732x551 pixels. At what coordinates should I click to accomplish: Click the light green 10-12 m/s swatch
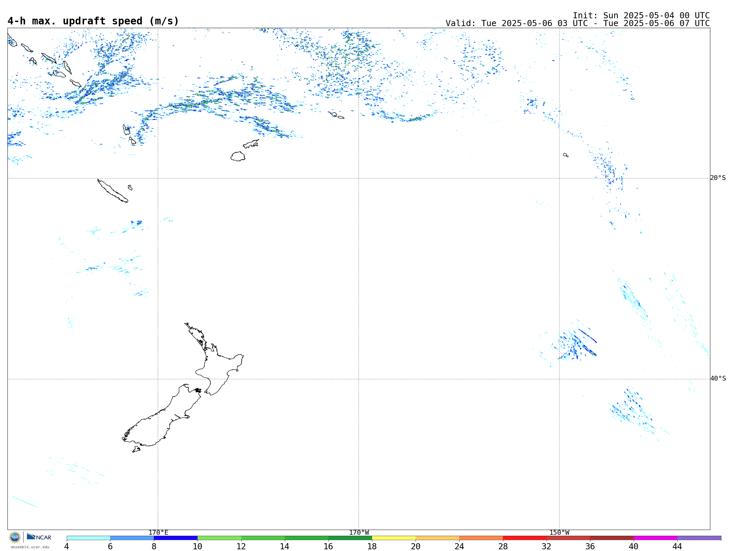coord(219,538)
